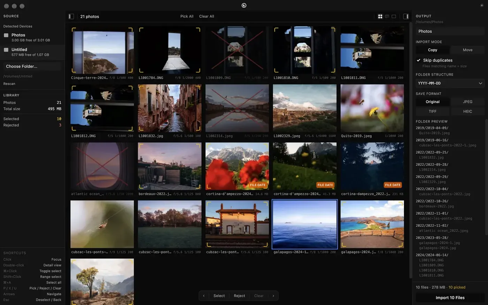Go to next photo with right arrow
This screenshot has height=305, width=488.
tap(273, 296)
